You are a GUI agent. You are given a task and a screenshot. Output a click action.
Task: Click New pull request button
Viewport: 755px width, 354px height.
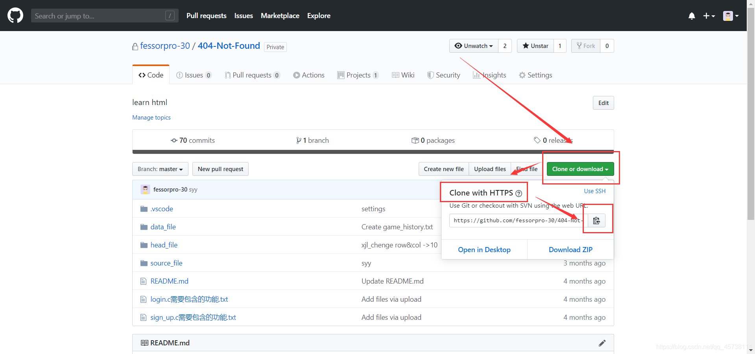[220, 169]
